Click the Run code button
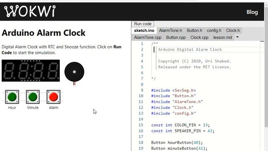This screenshot has height=151, width=268. pos(143,24)
